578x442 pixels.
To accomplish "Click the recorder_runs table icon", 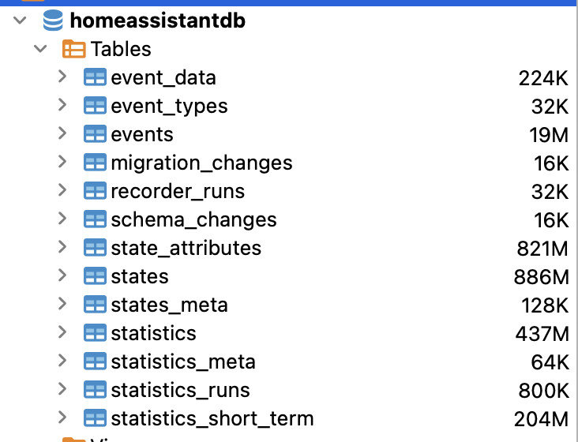I will tap(95, 191).
